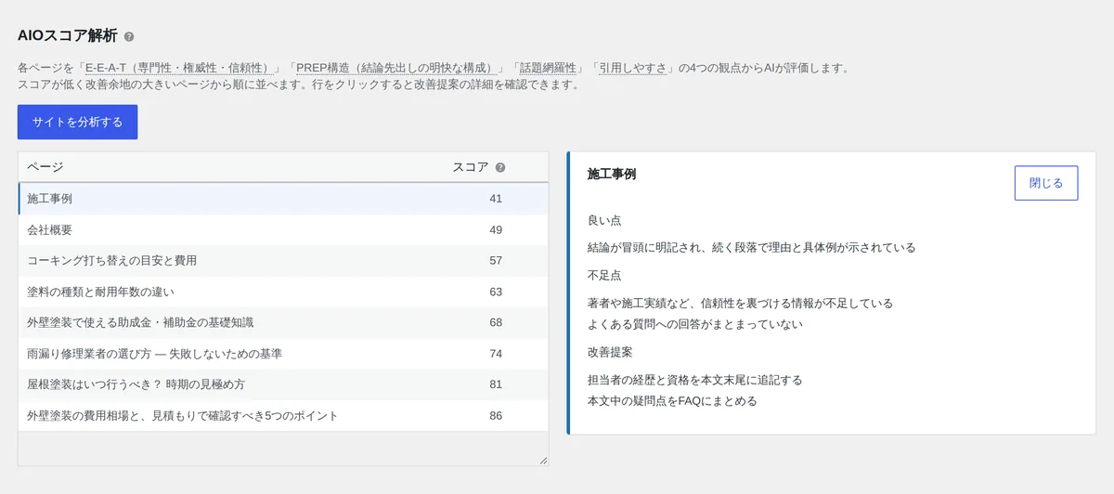
Task: Select the 施工事例 table row
Action: (x=283, y=199)
